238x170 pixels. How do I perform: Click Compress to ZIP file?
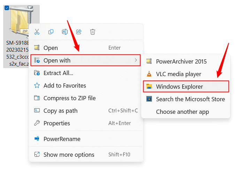pos(69,98)
